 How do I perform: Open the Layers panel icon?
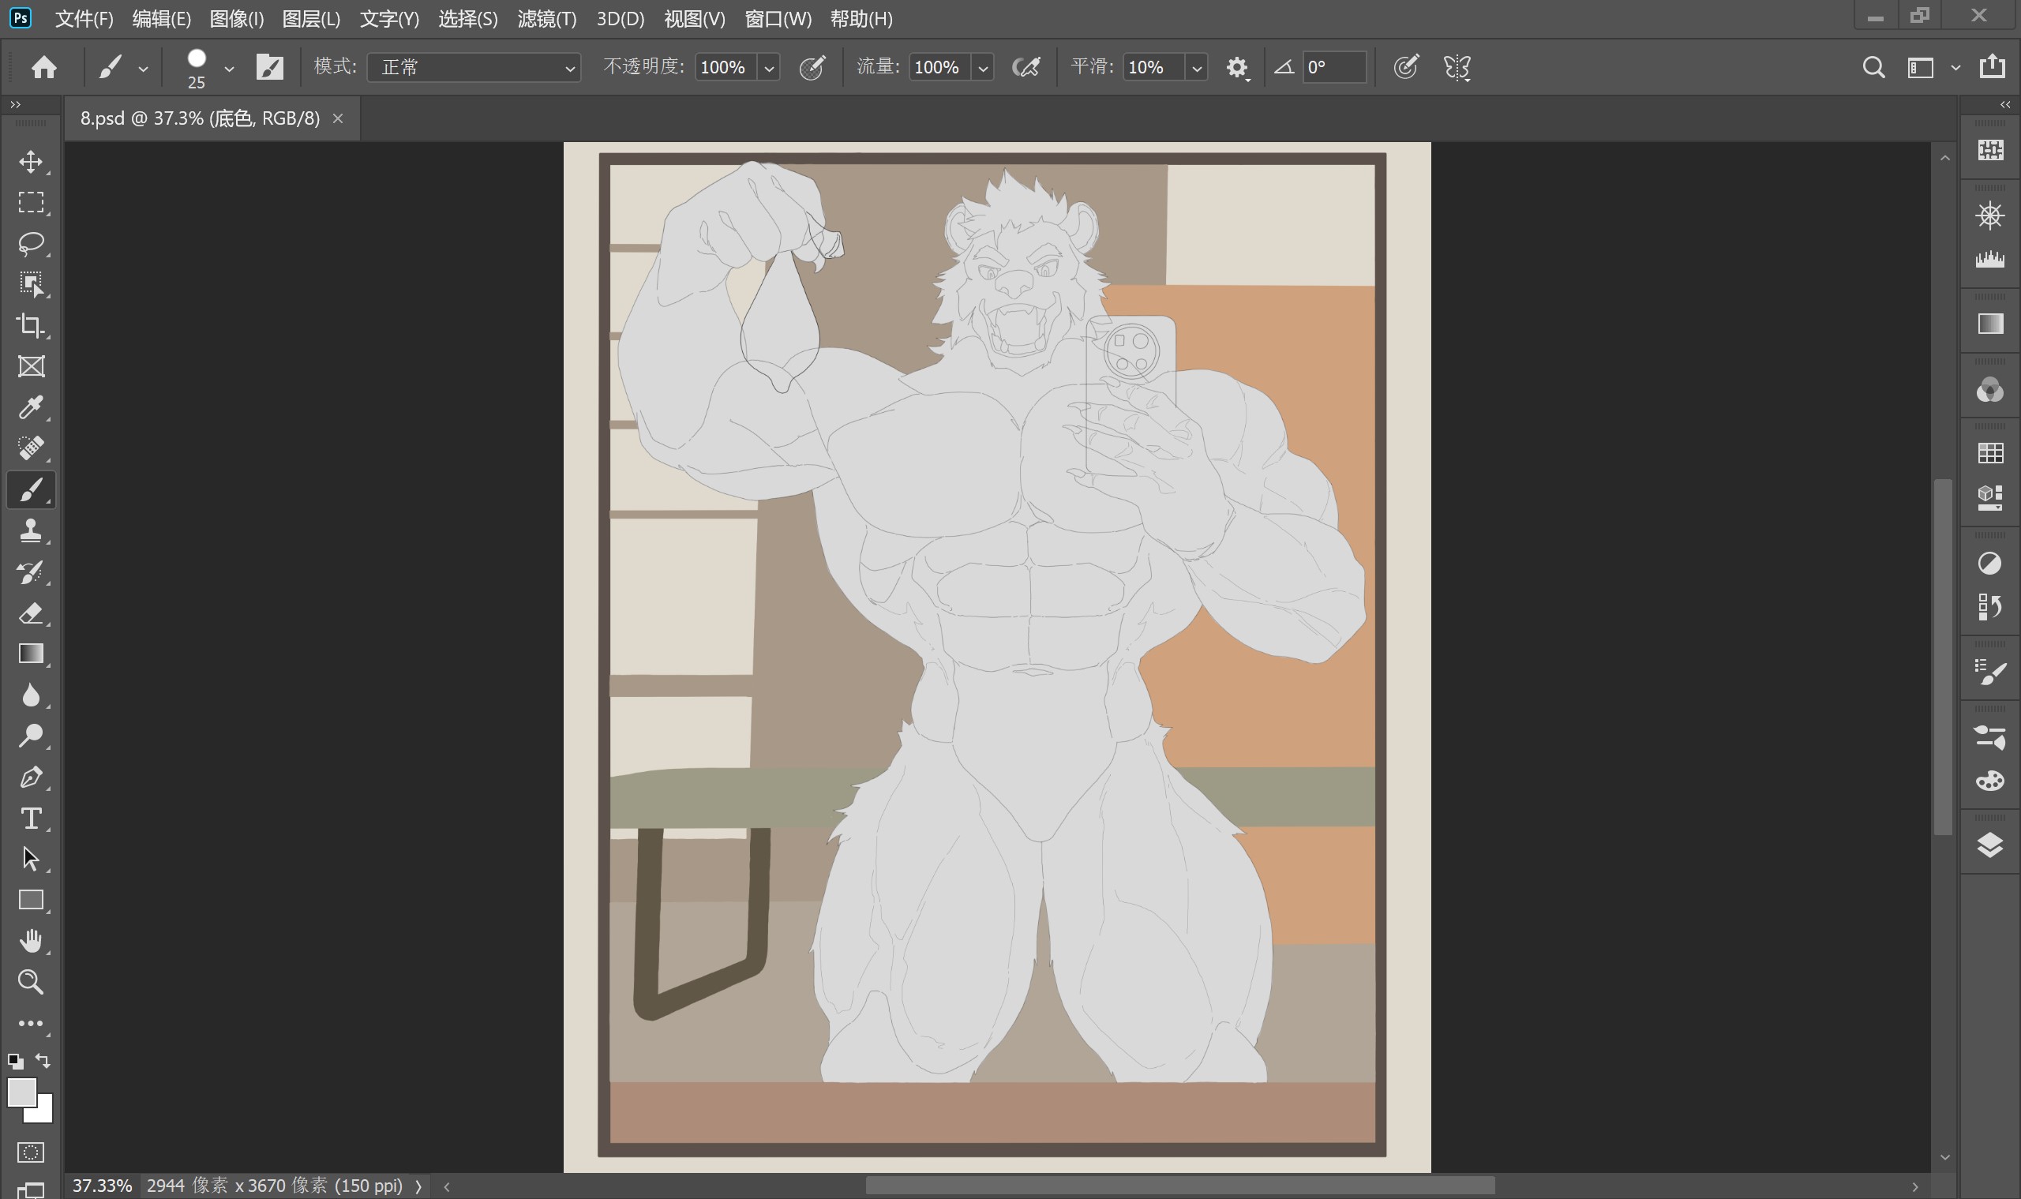click(x=1989, y=845)
